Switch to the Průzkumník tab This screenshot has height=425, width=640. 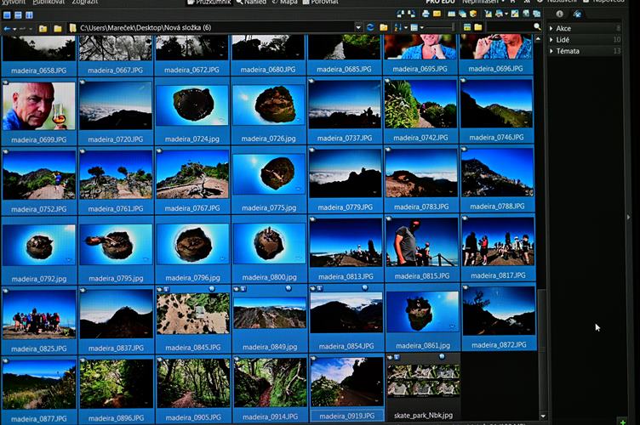(209, 2)
